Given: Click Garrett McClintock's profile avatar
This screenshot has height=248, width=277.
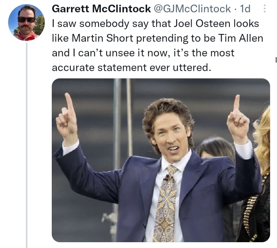Looking at the screenshot, I should tap(26, 22).
